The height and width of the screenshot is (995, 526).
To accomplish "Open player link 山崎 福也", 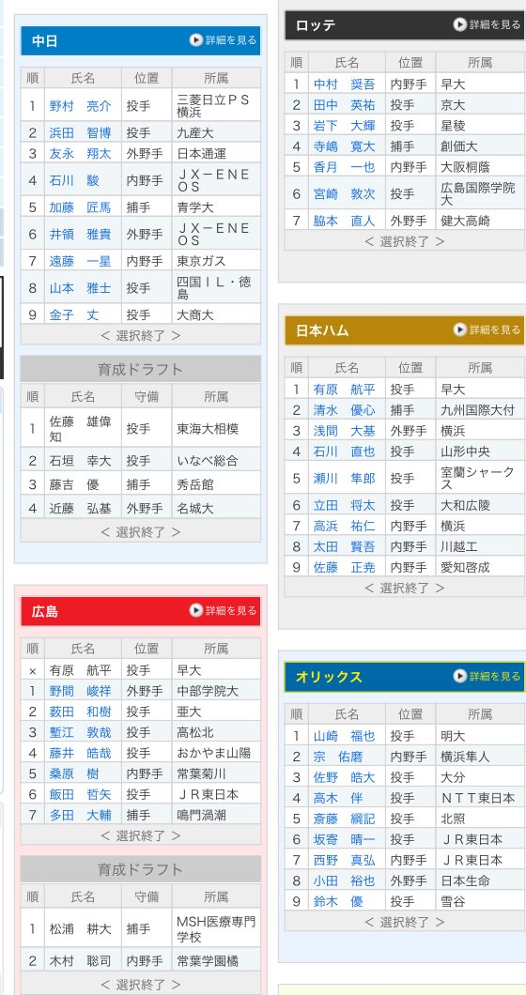I will coord(344,736).
